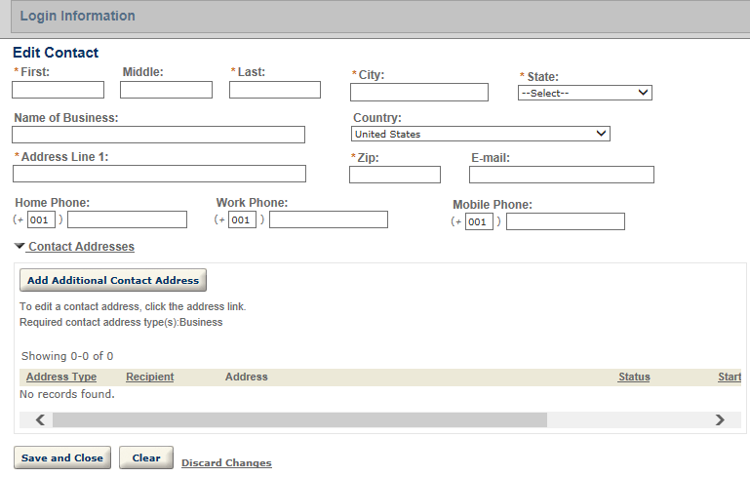Focus the Zip input field
750x477 pixels.
pyautogui.click(x=394, y=175)
